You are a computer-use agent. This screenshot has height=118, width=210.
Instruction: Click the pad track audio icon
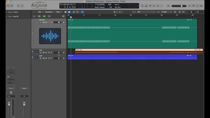[36, 57]
